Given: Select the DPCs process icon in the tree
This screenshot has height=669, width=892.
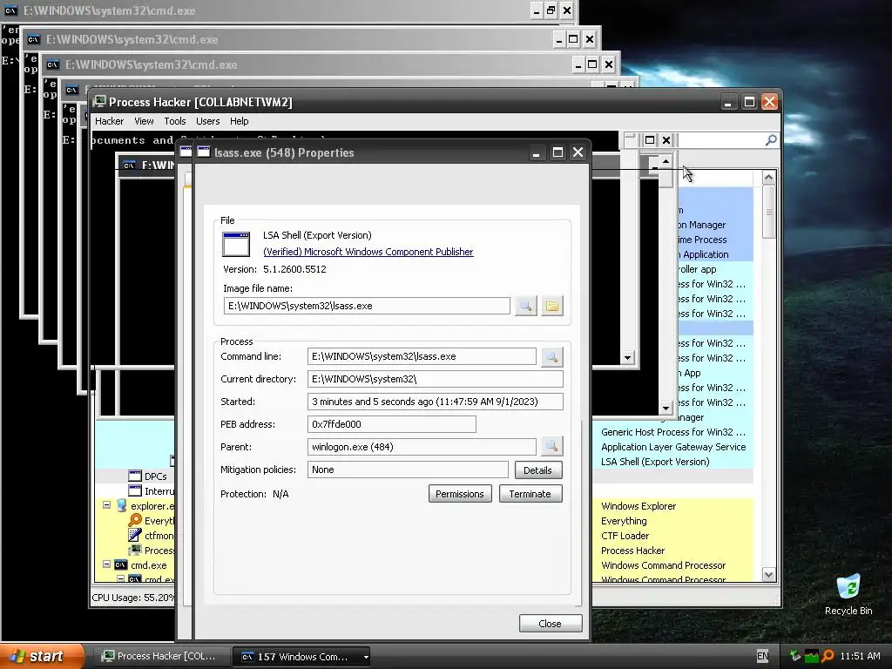Looking at the screenshot, I should coord(135,476).
